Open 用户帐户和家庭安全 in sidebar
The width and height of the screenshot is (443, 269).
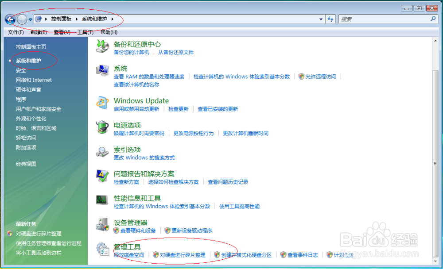(x=39, y=109)
